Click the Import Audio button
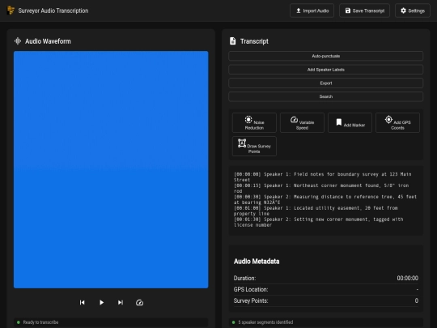This screenshot has width=437, height=328. click(x=312, y=11)
